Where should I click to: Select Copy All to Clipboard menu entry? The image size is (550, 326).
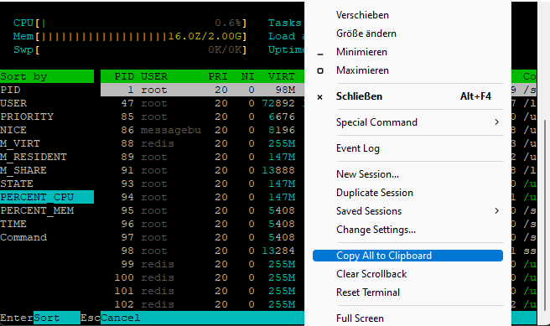pos(407,256)
